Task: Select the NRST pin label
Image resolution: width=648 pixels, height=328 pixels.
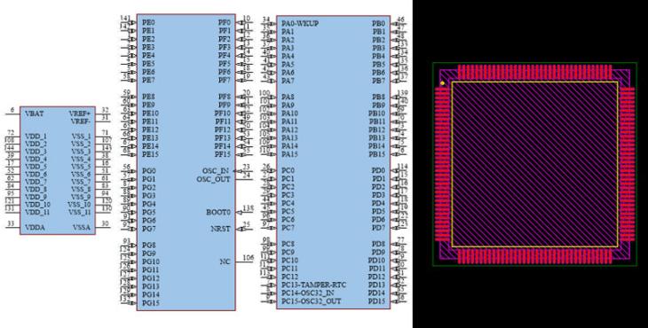Action: [x=221, y=229]
